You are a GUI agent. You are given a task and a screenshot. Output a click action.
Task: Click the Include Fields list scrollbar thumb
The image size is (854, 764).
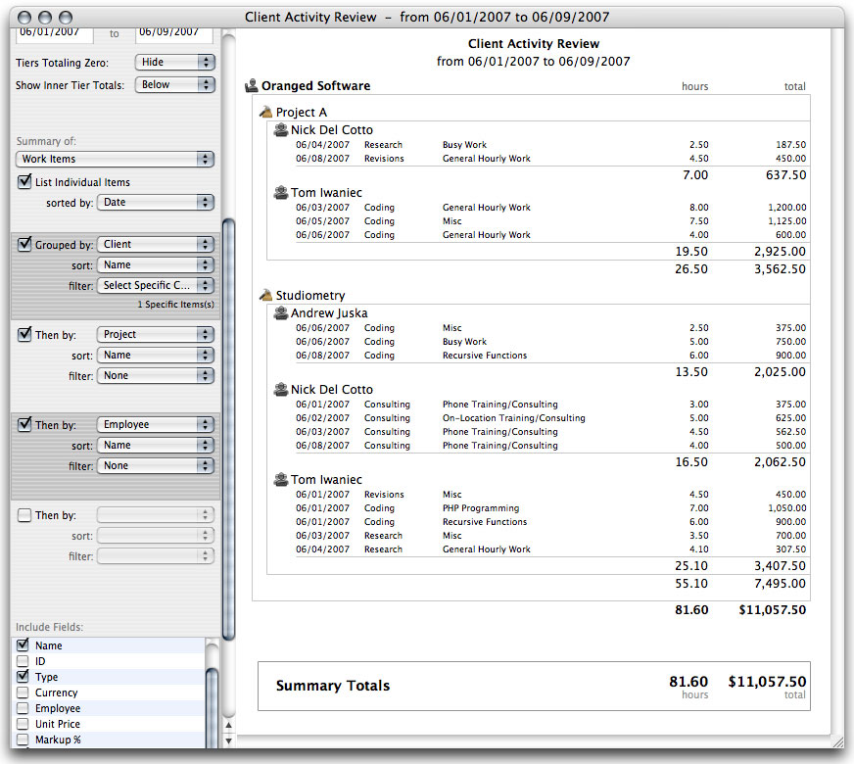(212, 708)
